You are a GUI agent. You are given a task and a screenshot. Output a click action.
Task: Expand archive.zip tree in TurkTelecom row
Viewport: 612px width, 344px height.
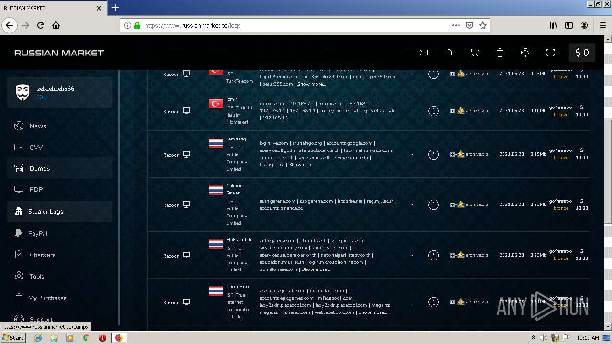tap(452, 74)
